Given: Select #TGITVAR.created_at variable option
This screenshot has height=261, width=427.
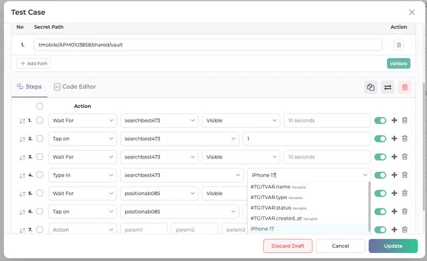Looking at the screenshot, I should click(308, 218).
